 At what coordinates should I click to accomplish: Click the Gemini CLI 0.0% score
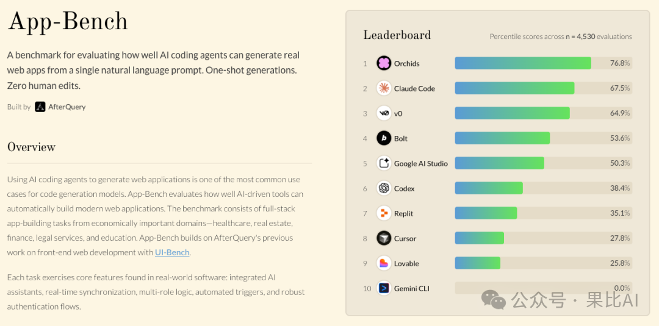(622, 288)
